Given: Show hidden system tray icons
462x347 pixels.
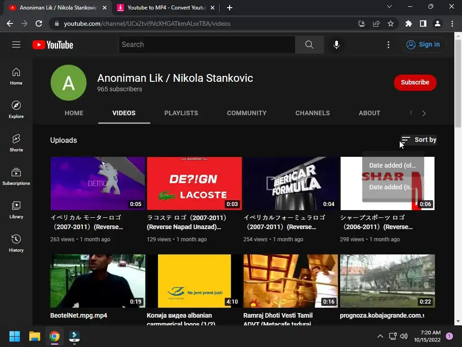Looking at the screenshot, I should click(380, 336).
